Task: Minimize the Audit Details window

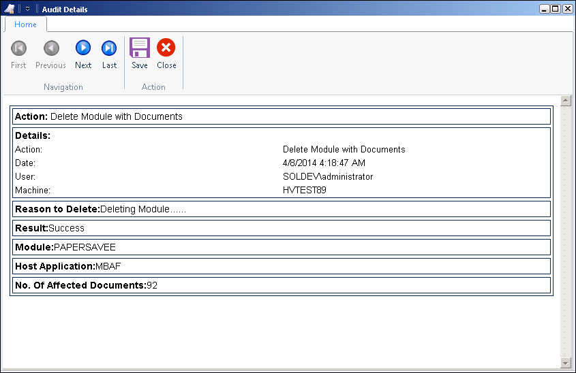Action: [545, 9]
